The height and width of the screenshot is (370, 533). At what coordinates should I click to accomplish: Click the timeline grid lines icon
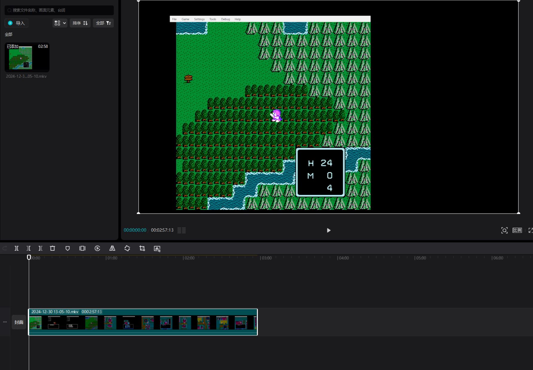tap(182, 230)
